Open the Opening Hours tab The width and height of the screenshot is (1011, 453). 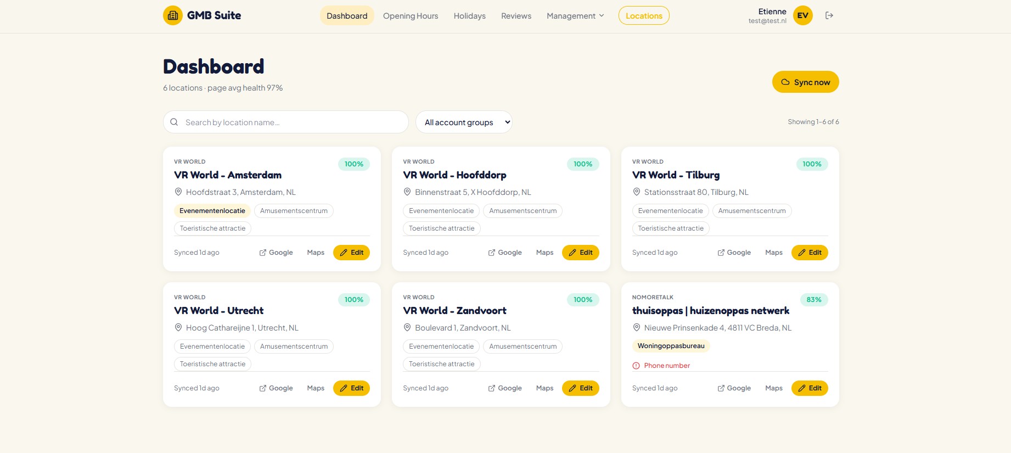[411, 16]
